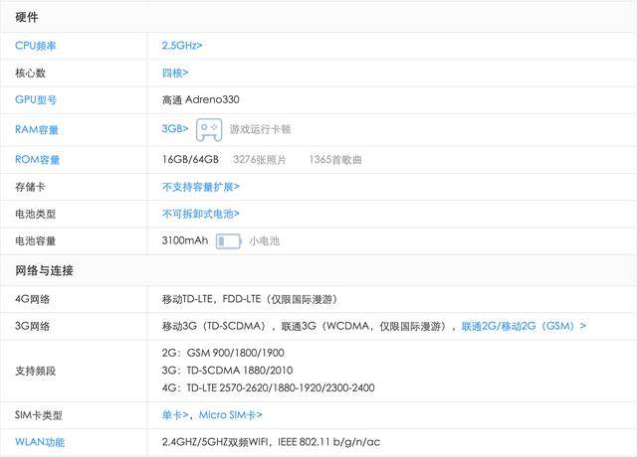
Task: Click the 2.5GHz> value link
Action: pos(182,46)
